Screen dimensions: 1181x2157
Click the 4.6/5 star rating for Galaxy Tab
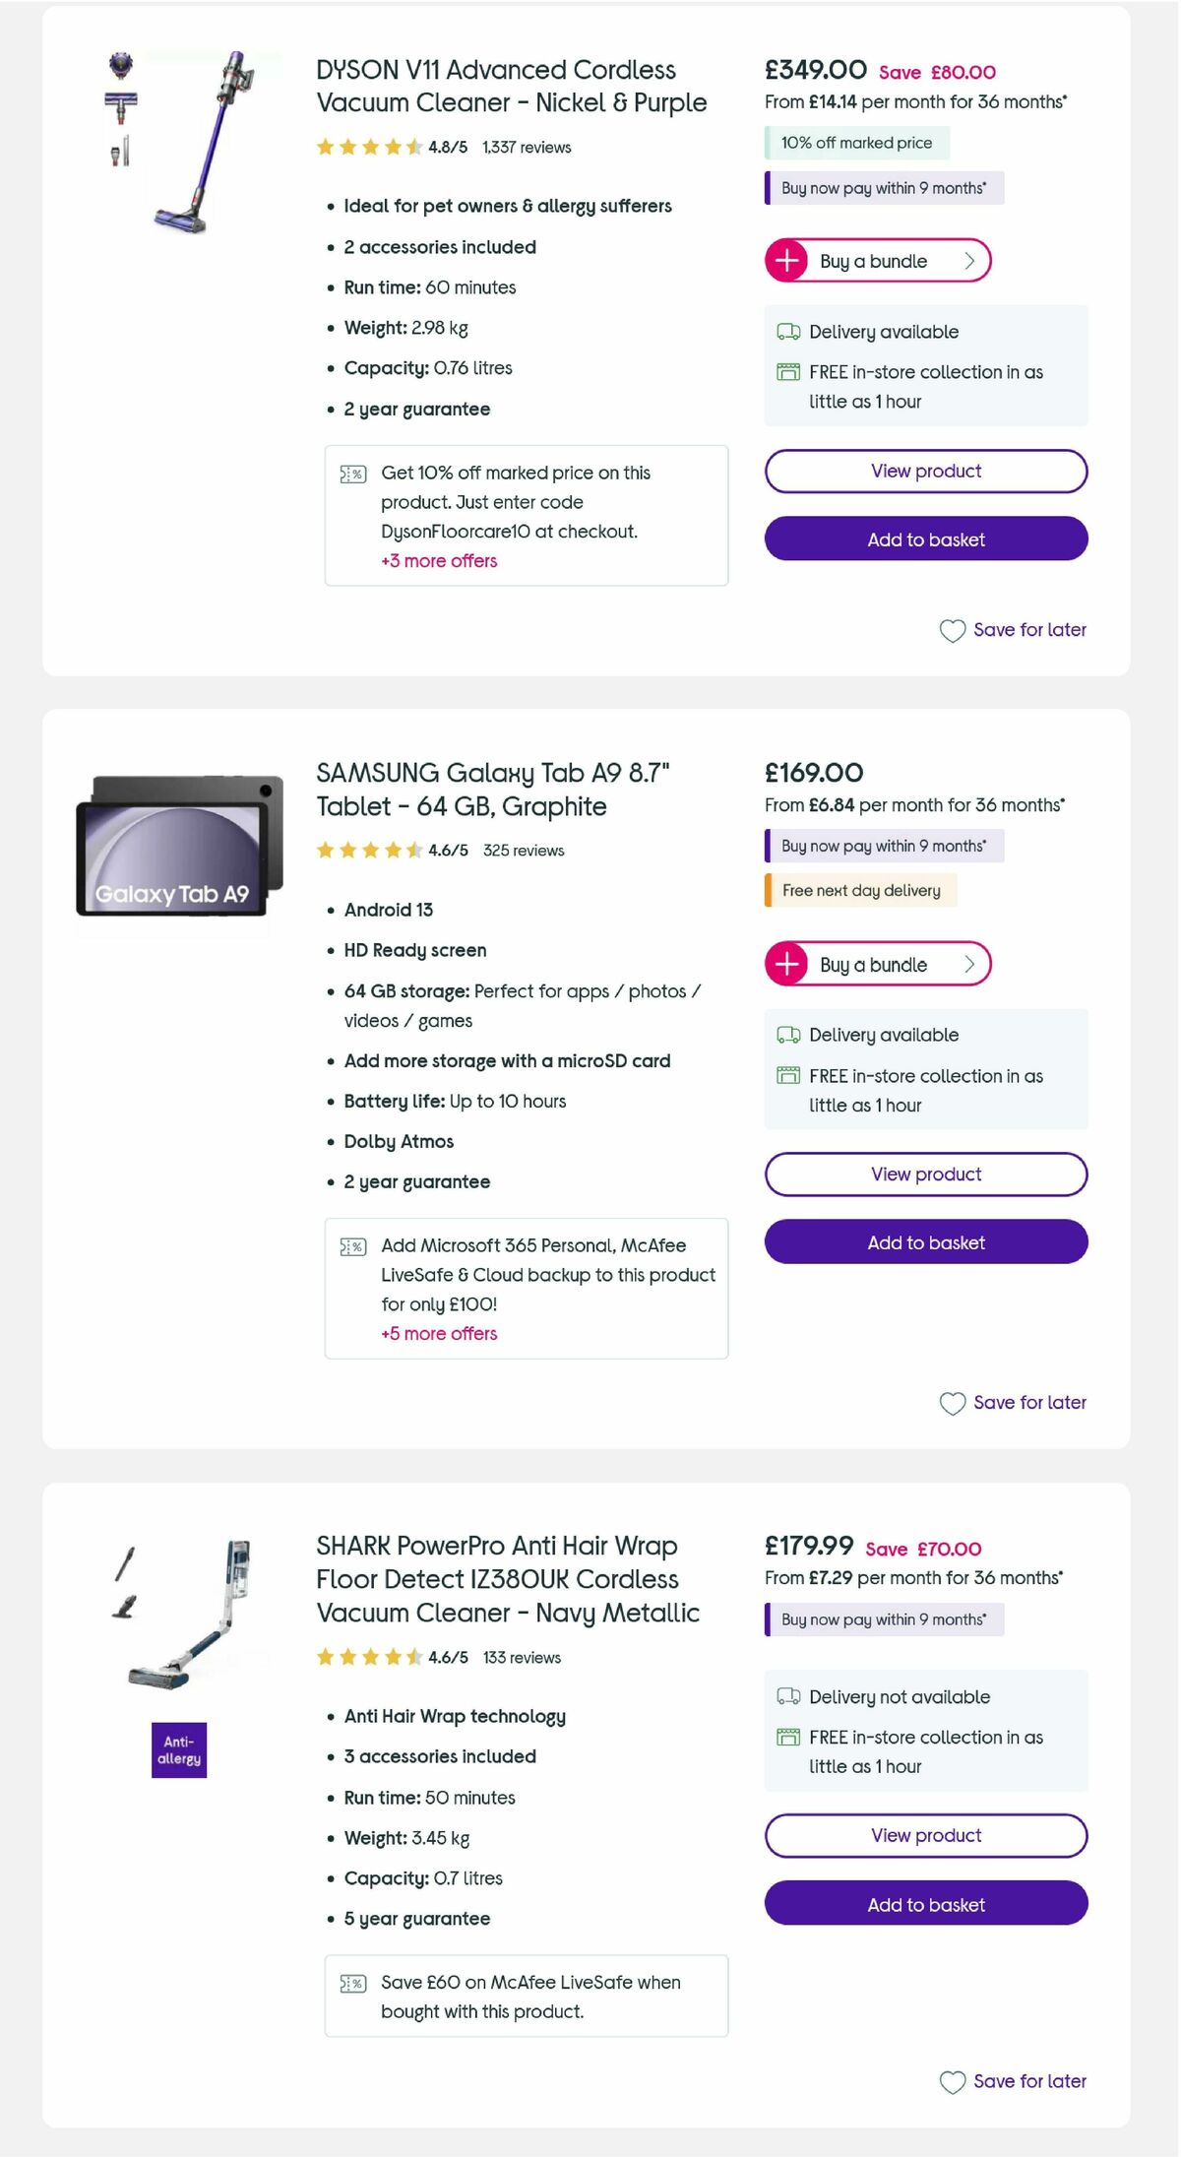(x=448, y=850)
